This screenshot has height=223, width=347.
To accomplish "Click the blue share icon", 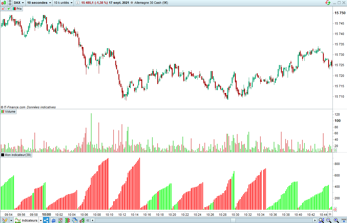I will (x=46, y=220).
